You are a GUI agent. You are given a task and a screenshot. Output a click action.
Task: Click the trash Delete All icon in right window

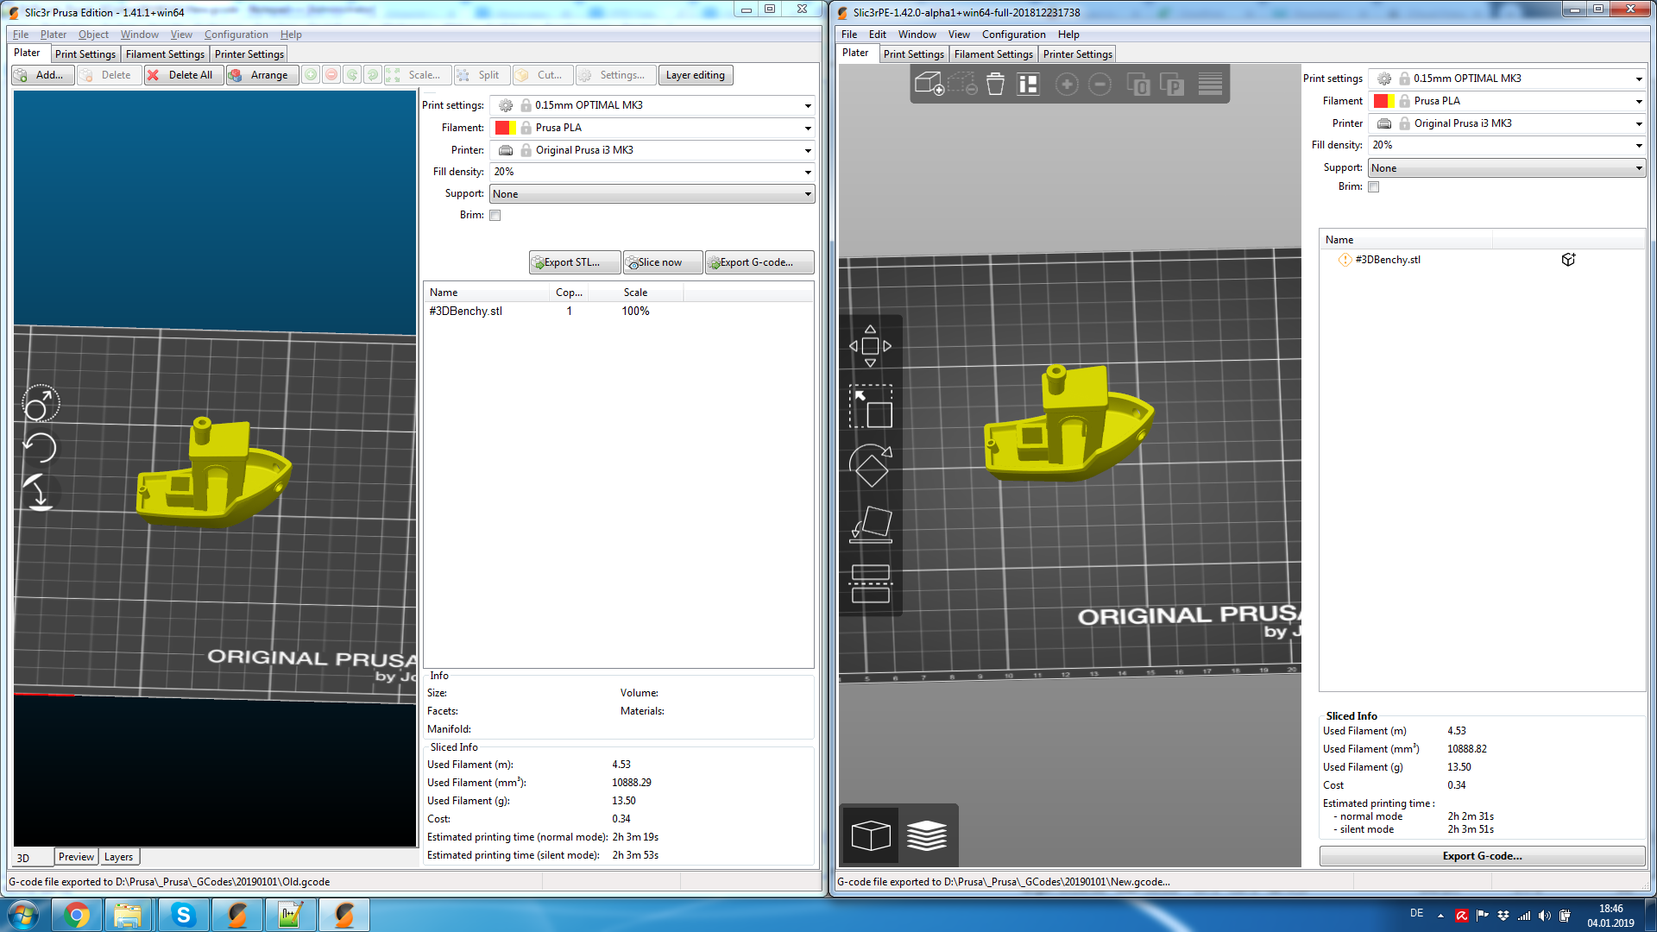995,84
